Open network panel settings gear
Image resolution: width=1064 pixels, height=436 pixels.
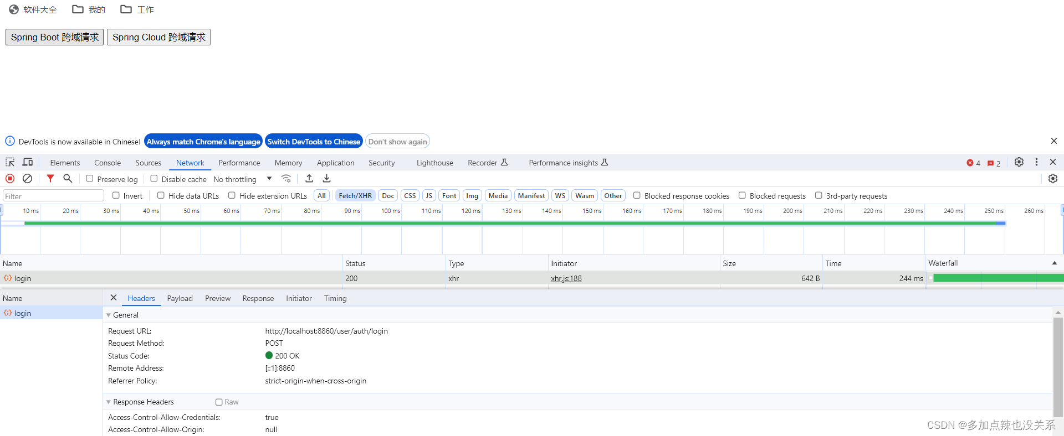click(x=1053, y=178)
